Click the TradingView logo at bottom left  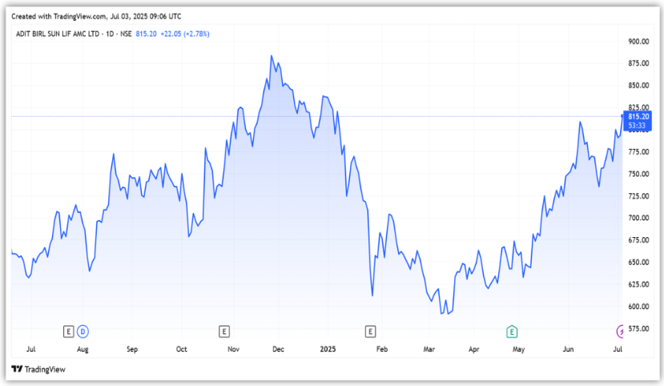click(x=38, y=369)
